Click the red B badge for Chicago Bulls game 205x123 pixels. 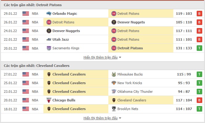[199, 100]
